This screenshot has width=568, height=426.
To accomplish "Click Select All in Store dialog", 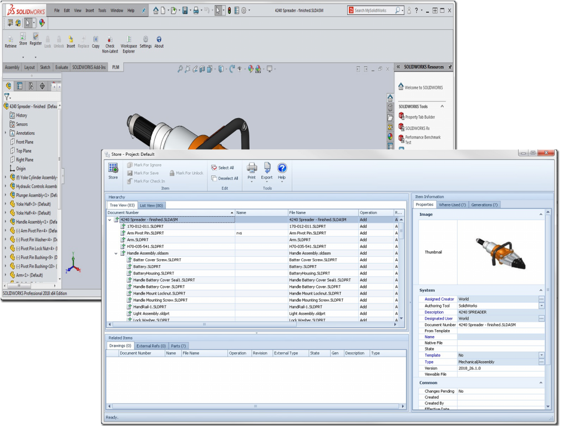I will [x=222, y=168].
